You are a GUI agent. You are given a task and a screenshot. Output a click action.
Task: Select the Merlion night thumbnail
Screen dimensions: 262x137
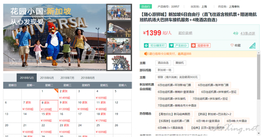click(x=119, y=29)
